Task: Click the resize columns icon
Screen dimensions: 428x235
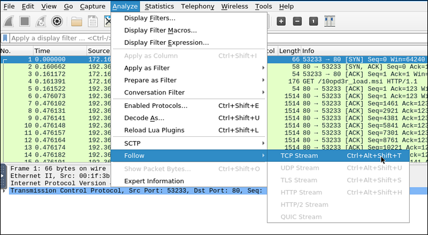Action: click(x=330, y=21)
